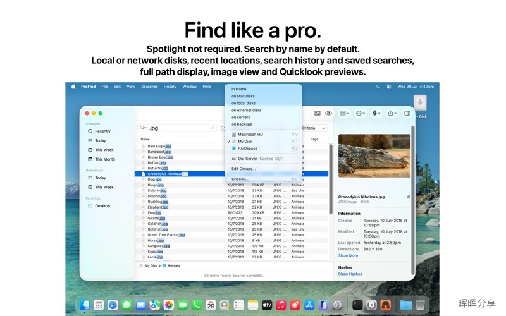Click the Show More link
Image resolution: width=506 pixels, height=316 pixels.
pos(348,256)
